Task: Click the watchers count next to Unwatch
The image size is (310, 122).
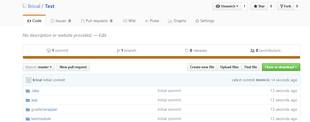Action: [x=244, y=6]
